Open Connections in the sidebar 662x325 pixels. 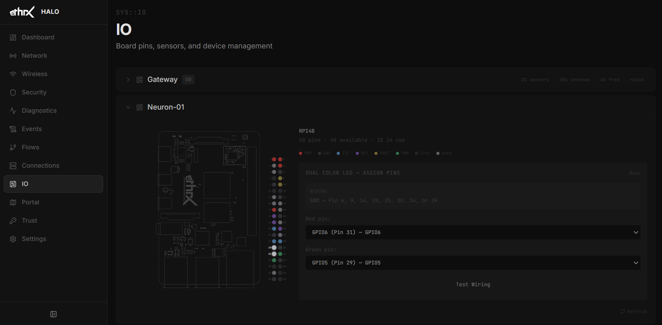point(53,166)
